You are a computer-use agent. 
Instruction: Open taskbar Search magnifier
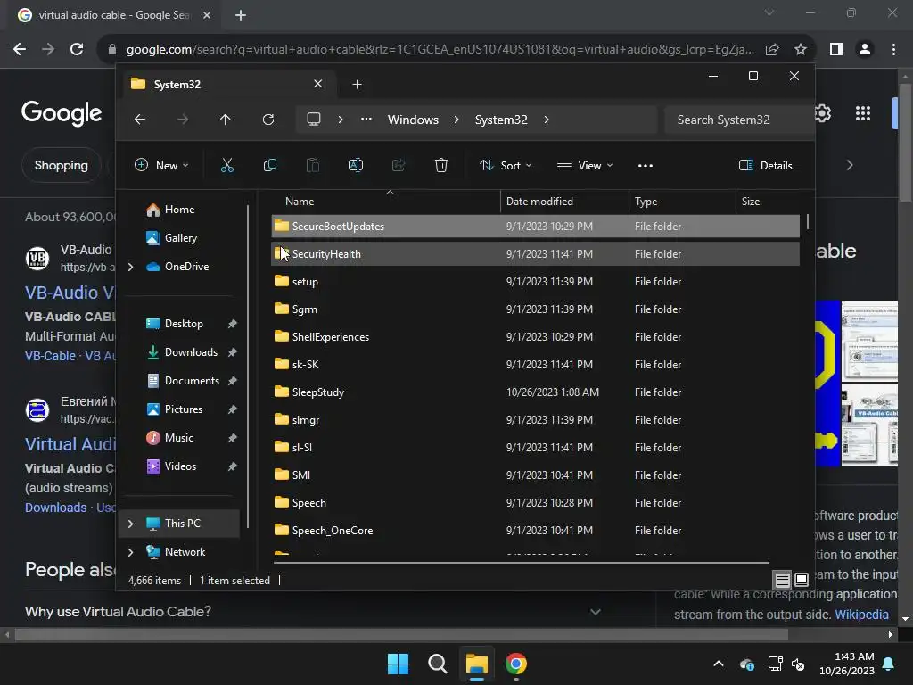pos(437,664)
